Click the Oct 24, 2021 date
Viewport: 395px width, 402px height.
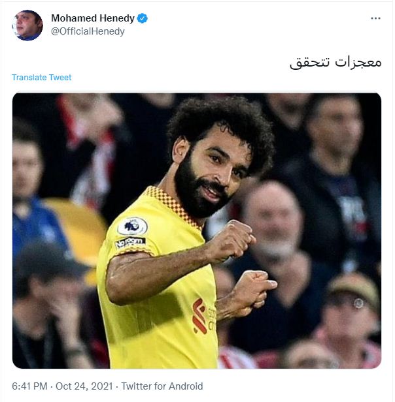pos(84,386)
